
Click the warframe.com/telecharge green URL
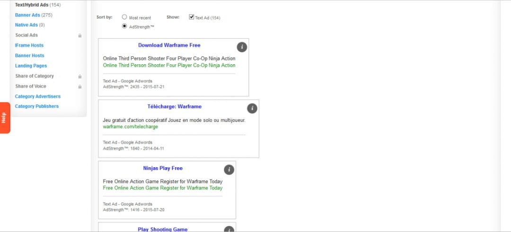[131, 127]
